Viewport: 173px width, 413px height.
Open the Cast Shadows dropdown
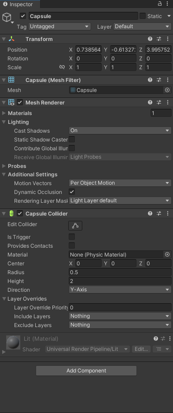coord(120,130)
